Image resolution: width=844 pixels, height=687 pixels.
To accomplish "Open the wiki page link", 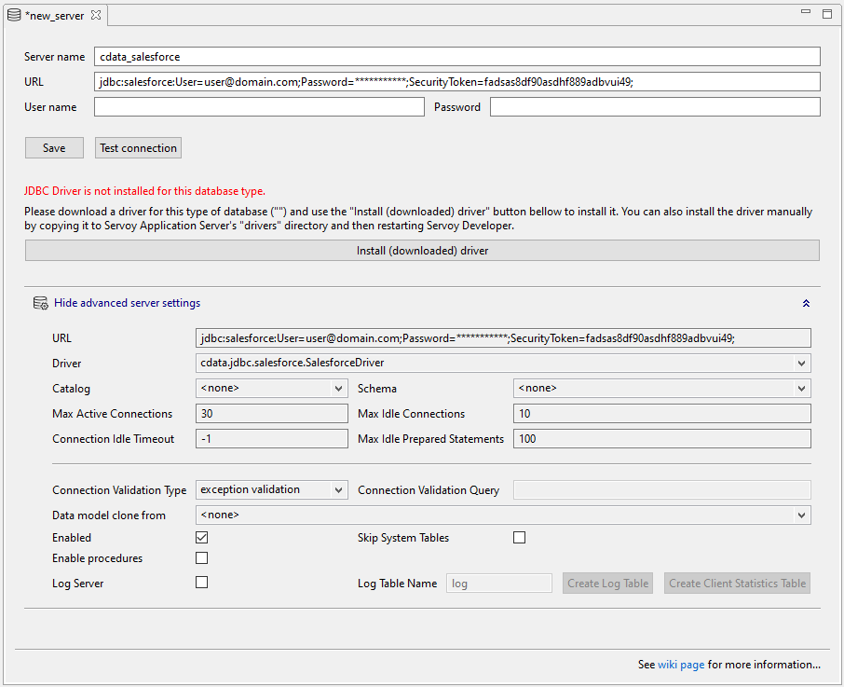I will (x=681, y=665).
